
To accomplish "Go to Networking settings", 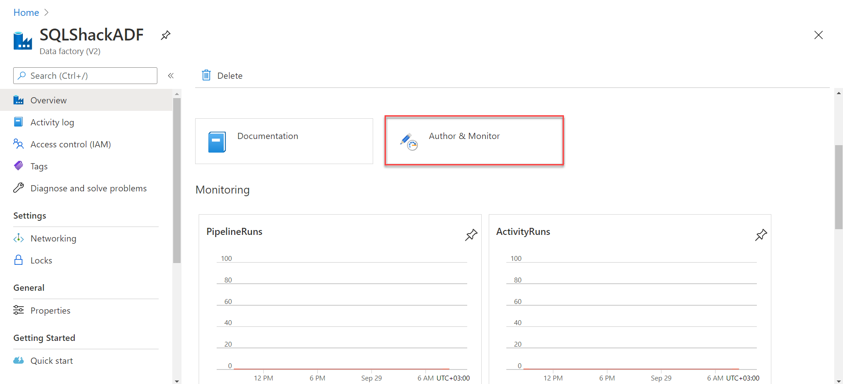I will 53,238.
